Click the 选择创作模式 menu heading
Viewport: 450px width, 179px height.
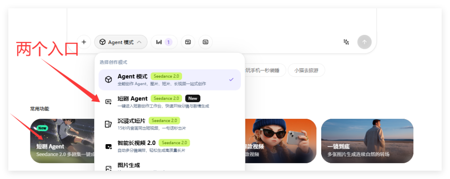tap(113, 62)
